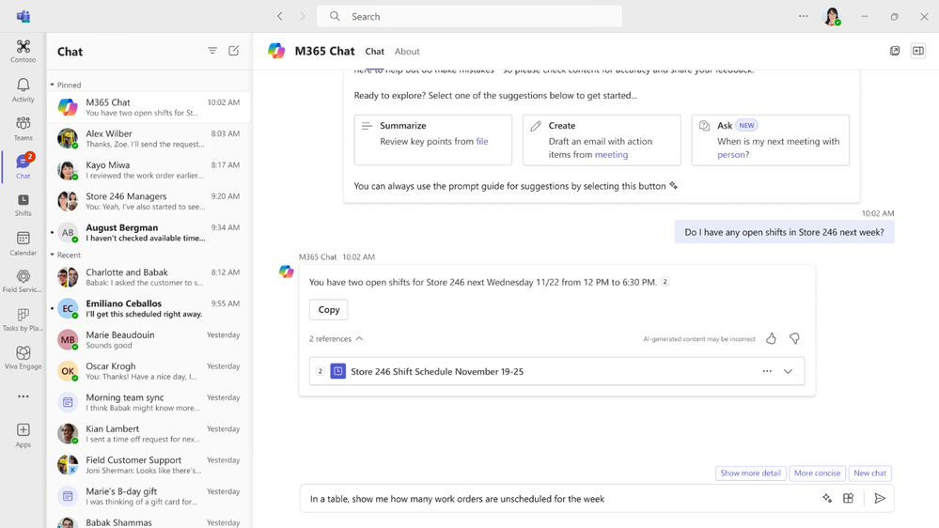This screenshot has width=939, height=528.
Task: Navigate back with the back arrow
Action: 280,16
